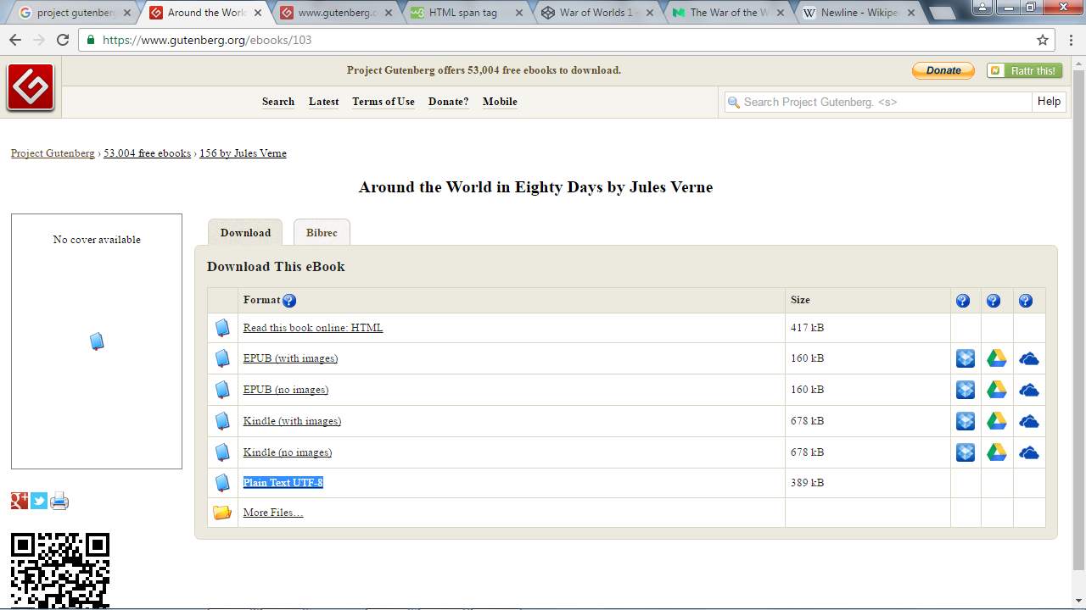This screenshot has width=1086, height=610.
Task: Download EPUB (with images) link
Action: pos(290,358)
